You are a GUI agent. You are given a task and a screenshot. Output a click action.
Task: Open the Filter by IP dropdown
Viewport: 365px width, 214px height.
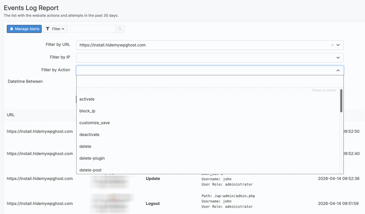pyautogui.click(x=210, y=58)
